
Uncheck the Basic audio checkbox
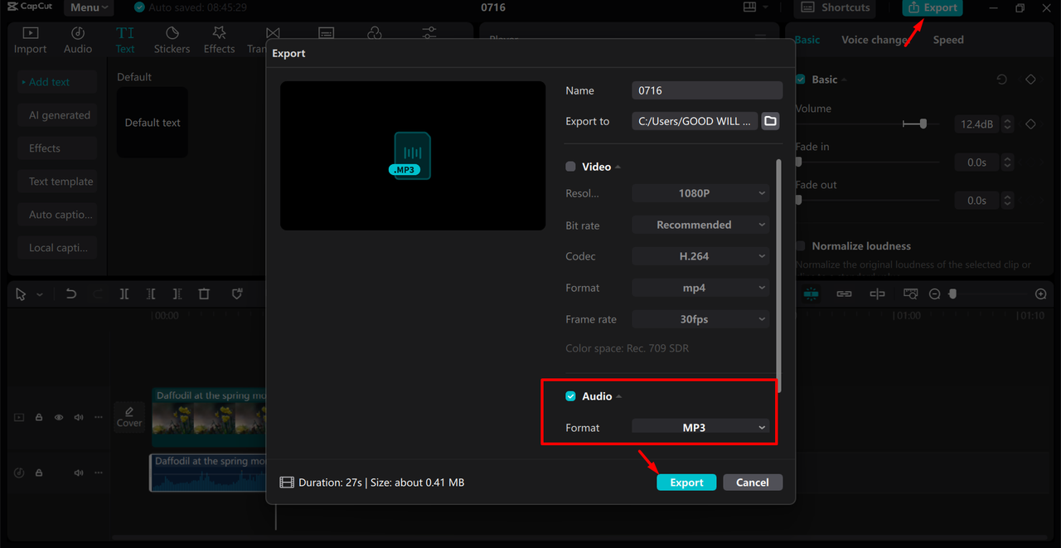pyautogui.click(x=800, y=80)
